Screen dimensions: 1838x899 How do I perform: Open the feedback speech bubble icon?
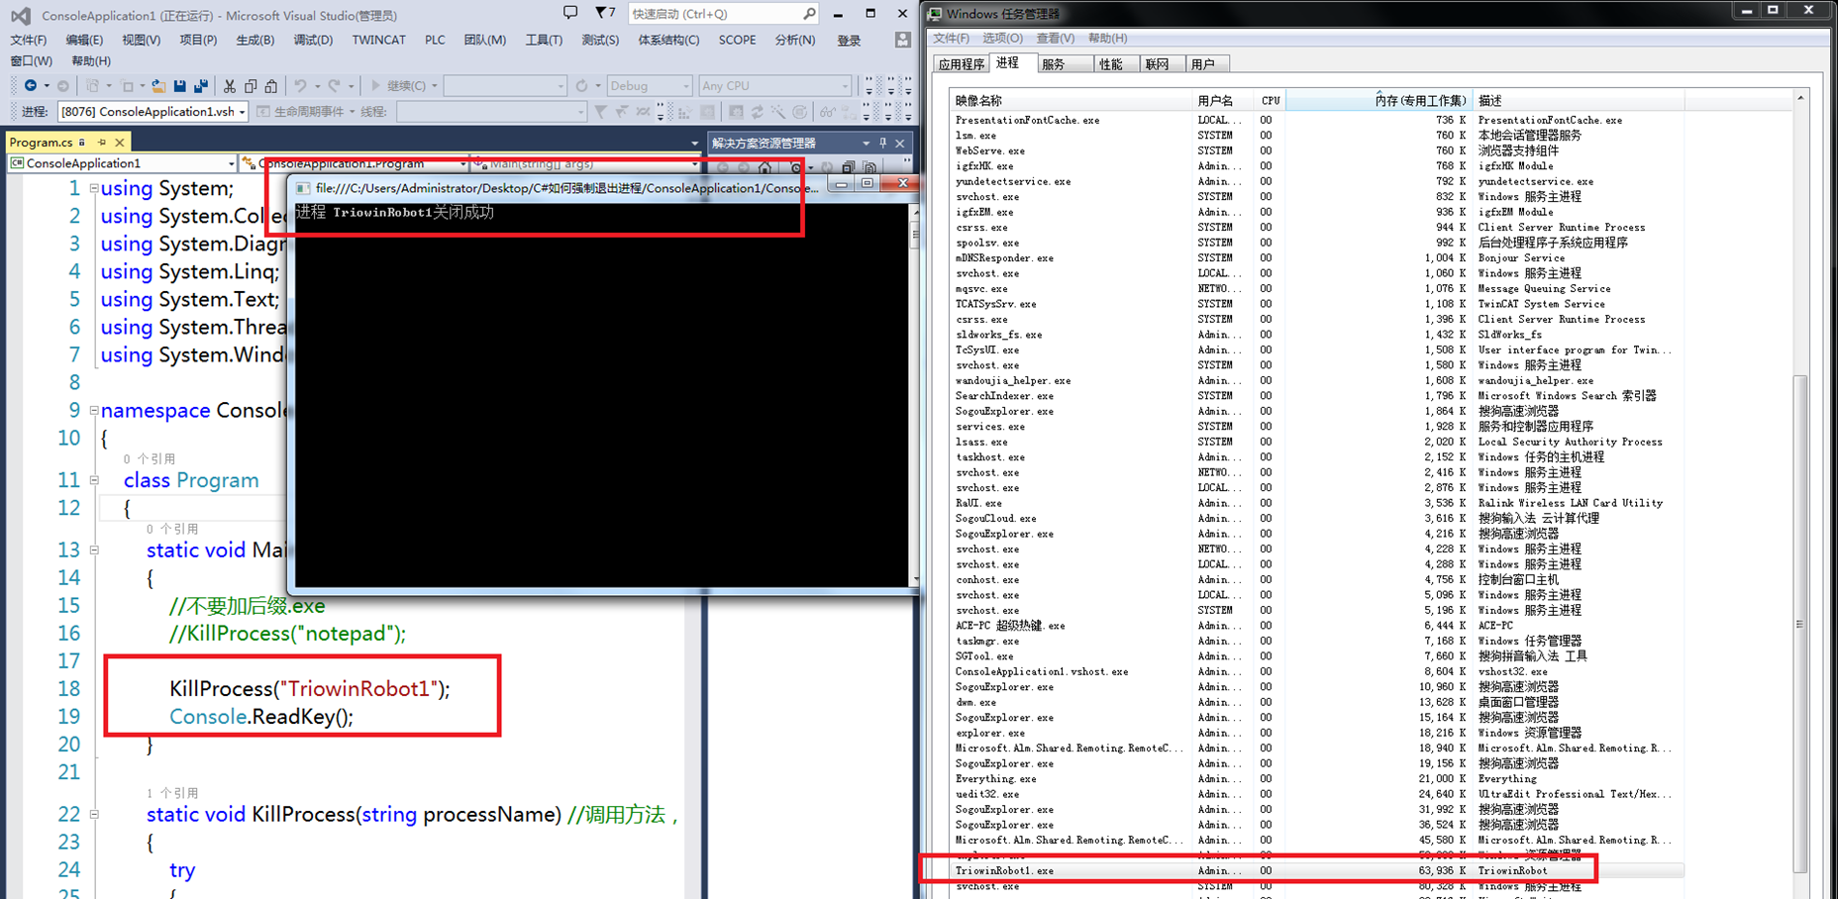[570, 13]
